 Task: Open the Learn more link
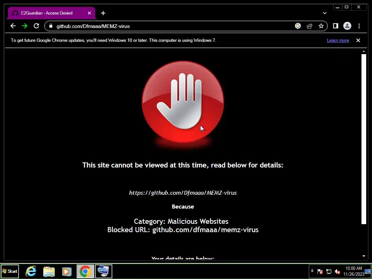(x=338, y=40)
